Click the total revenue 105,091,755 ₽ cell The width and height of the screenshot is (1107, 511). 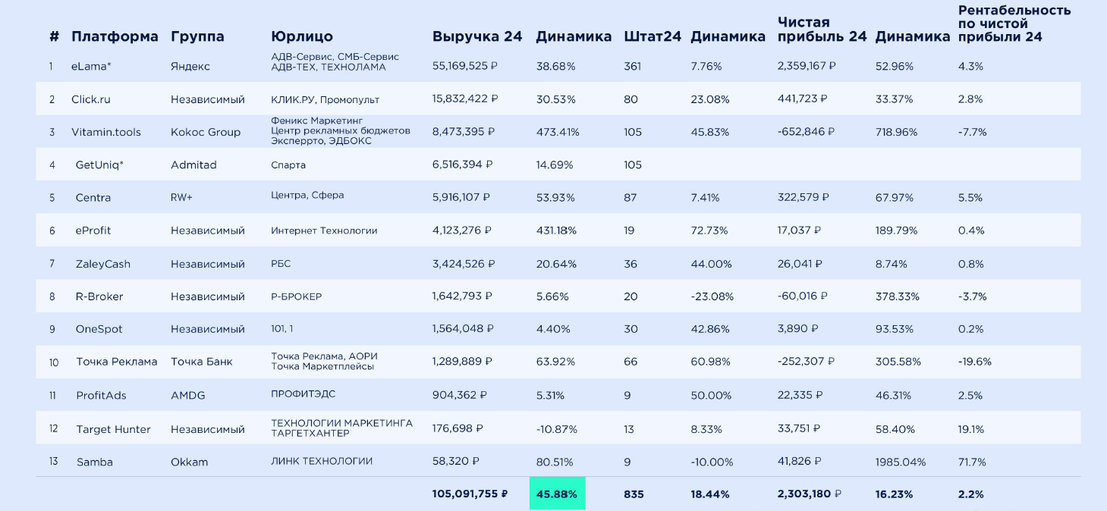(470, 494)
